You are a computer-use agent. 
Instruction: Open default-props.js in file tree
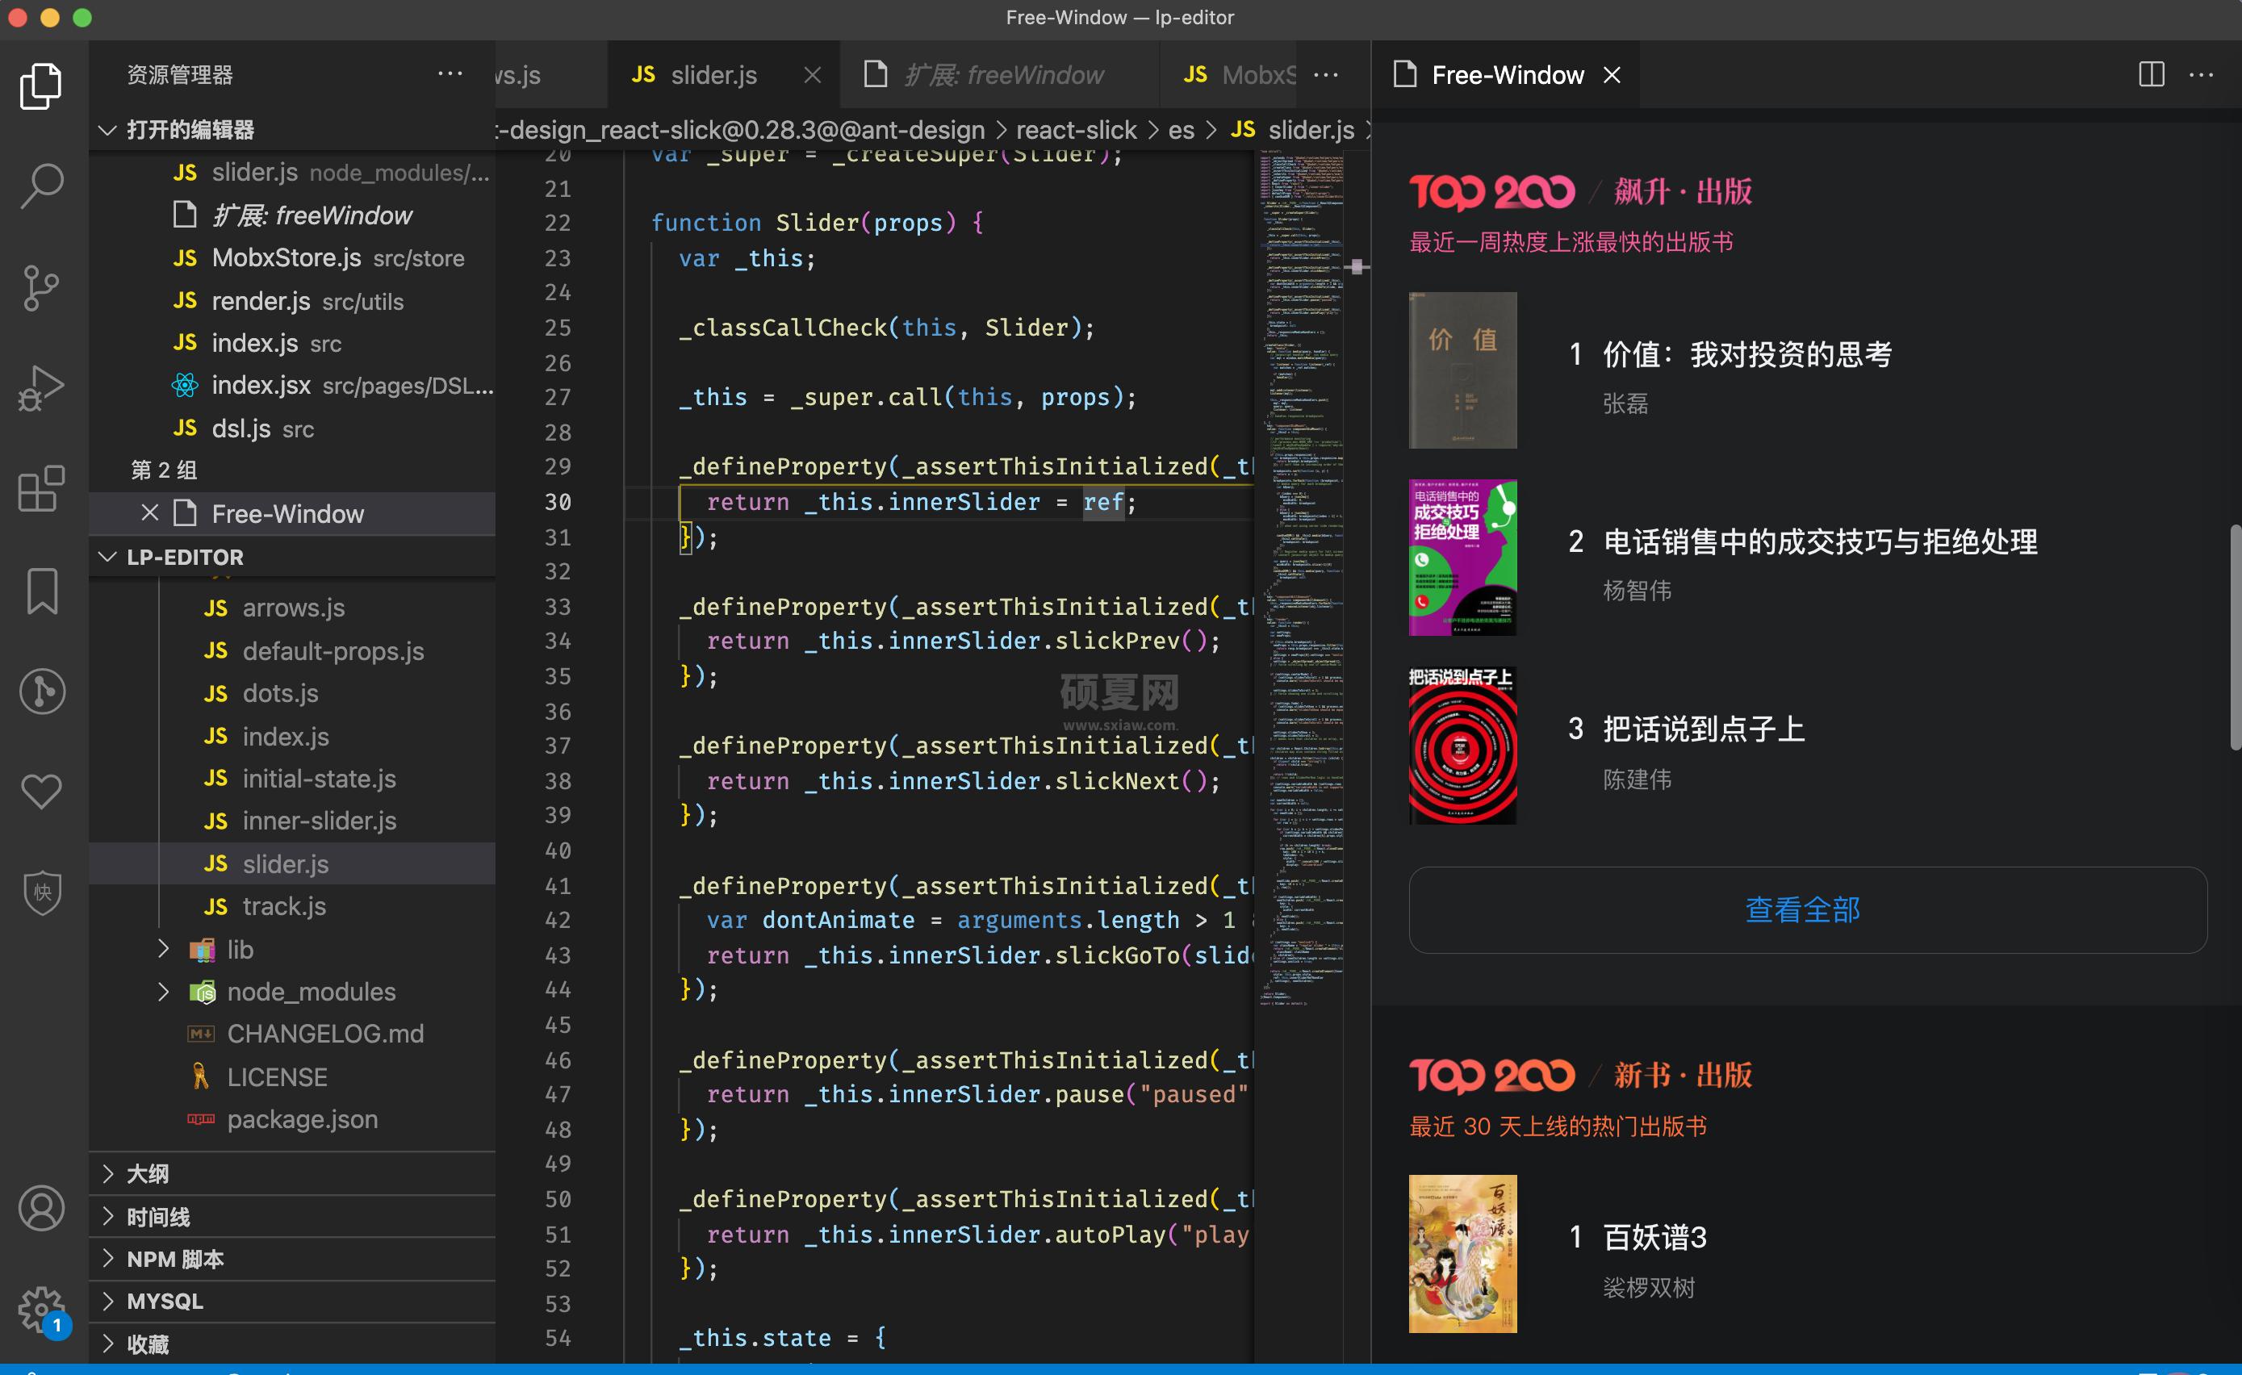coord(291,650)
